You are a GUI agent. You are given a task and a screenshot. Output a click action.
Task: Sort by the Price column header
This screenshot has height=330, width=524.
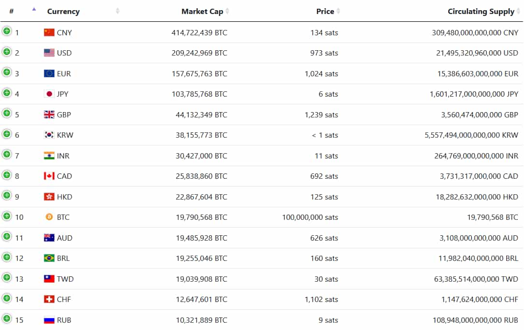tap(325, 11)
